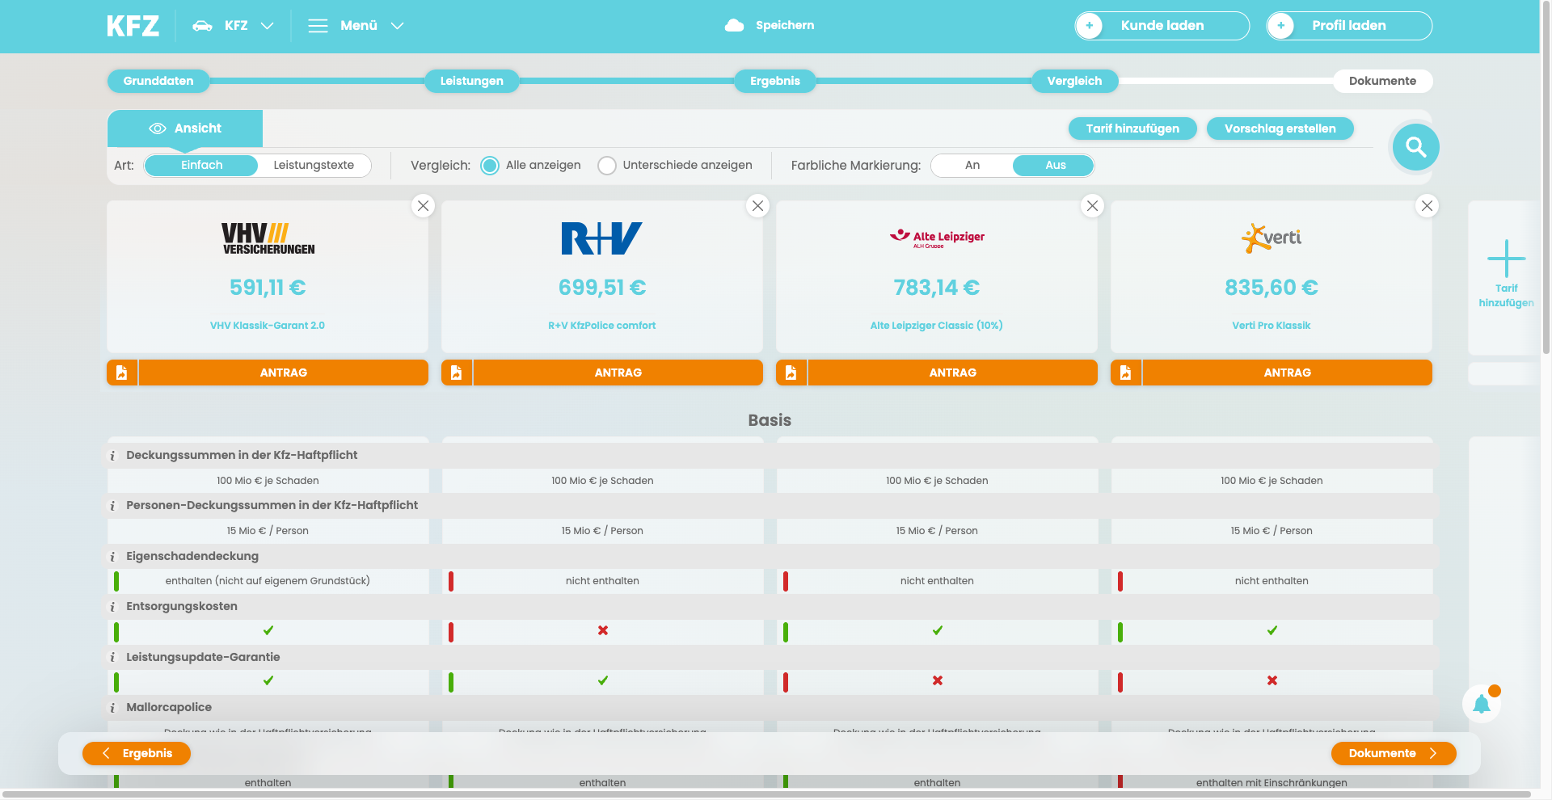Click the R+V PDF document icon
The width and height of the screenshot is (1552, 800).
tap(457, 373)
